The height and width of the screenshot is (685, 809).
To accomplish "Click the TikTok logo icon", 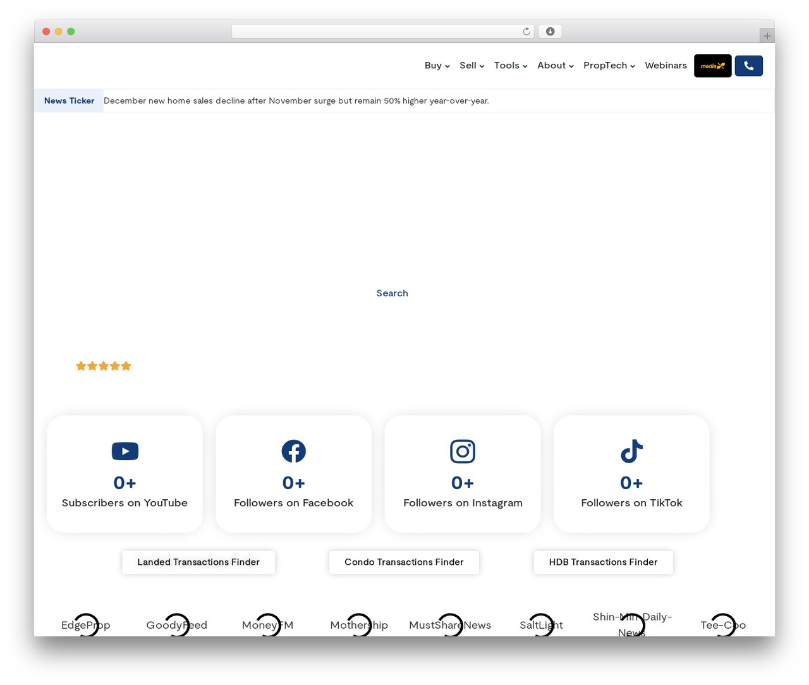I will (x=631, y=451).
